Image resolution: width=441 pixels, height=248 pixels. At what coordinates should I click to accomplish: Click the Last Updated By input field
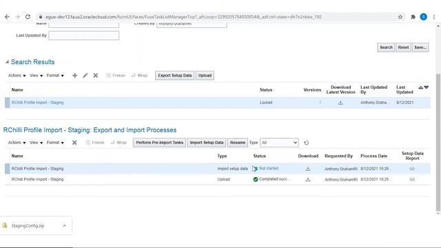click(84, 35)
